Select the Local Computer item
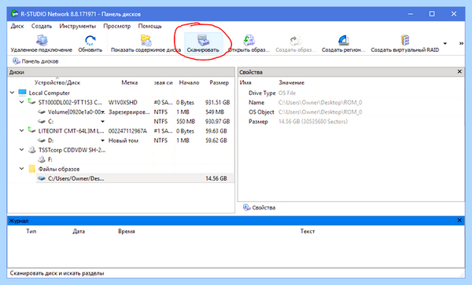This screenshot has width=472, height=285. click(49, 93)
